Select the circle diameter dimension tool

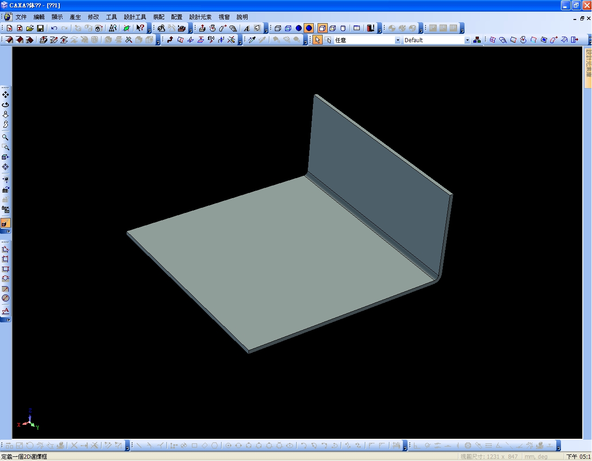[6, 298]
